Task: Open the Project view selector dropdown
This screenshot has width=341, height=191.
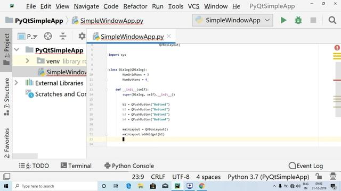Action: pos(27,37)
